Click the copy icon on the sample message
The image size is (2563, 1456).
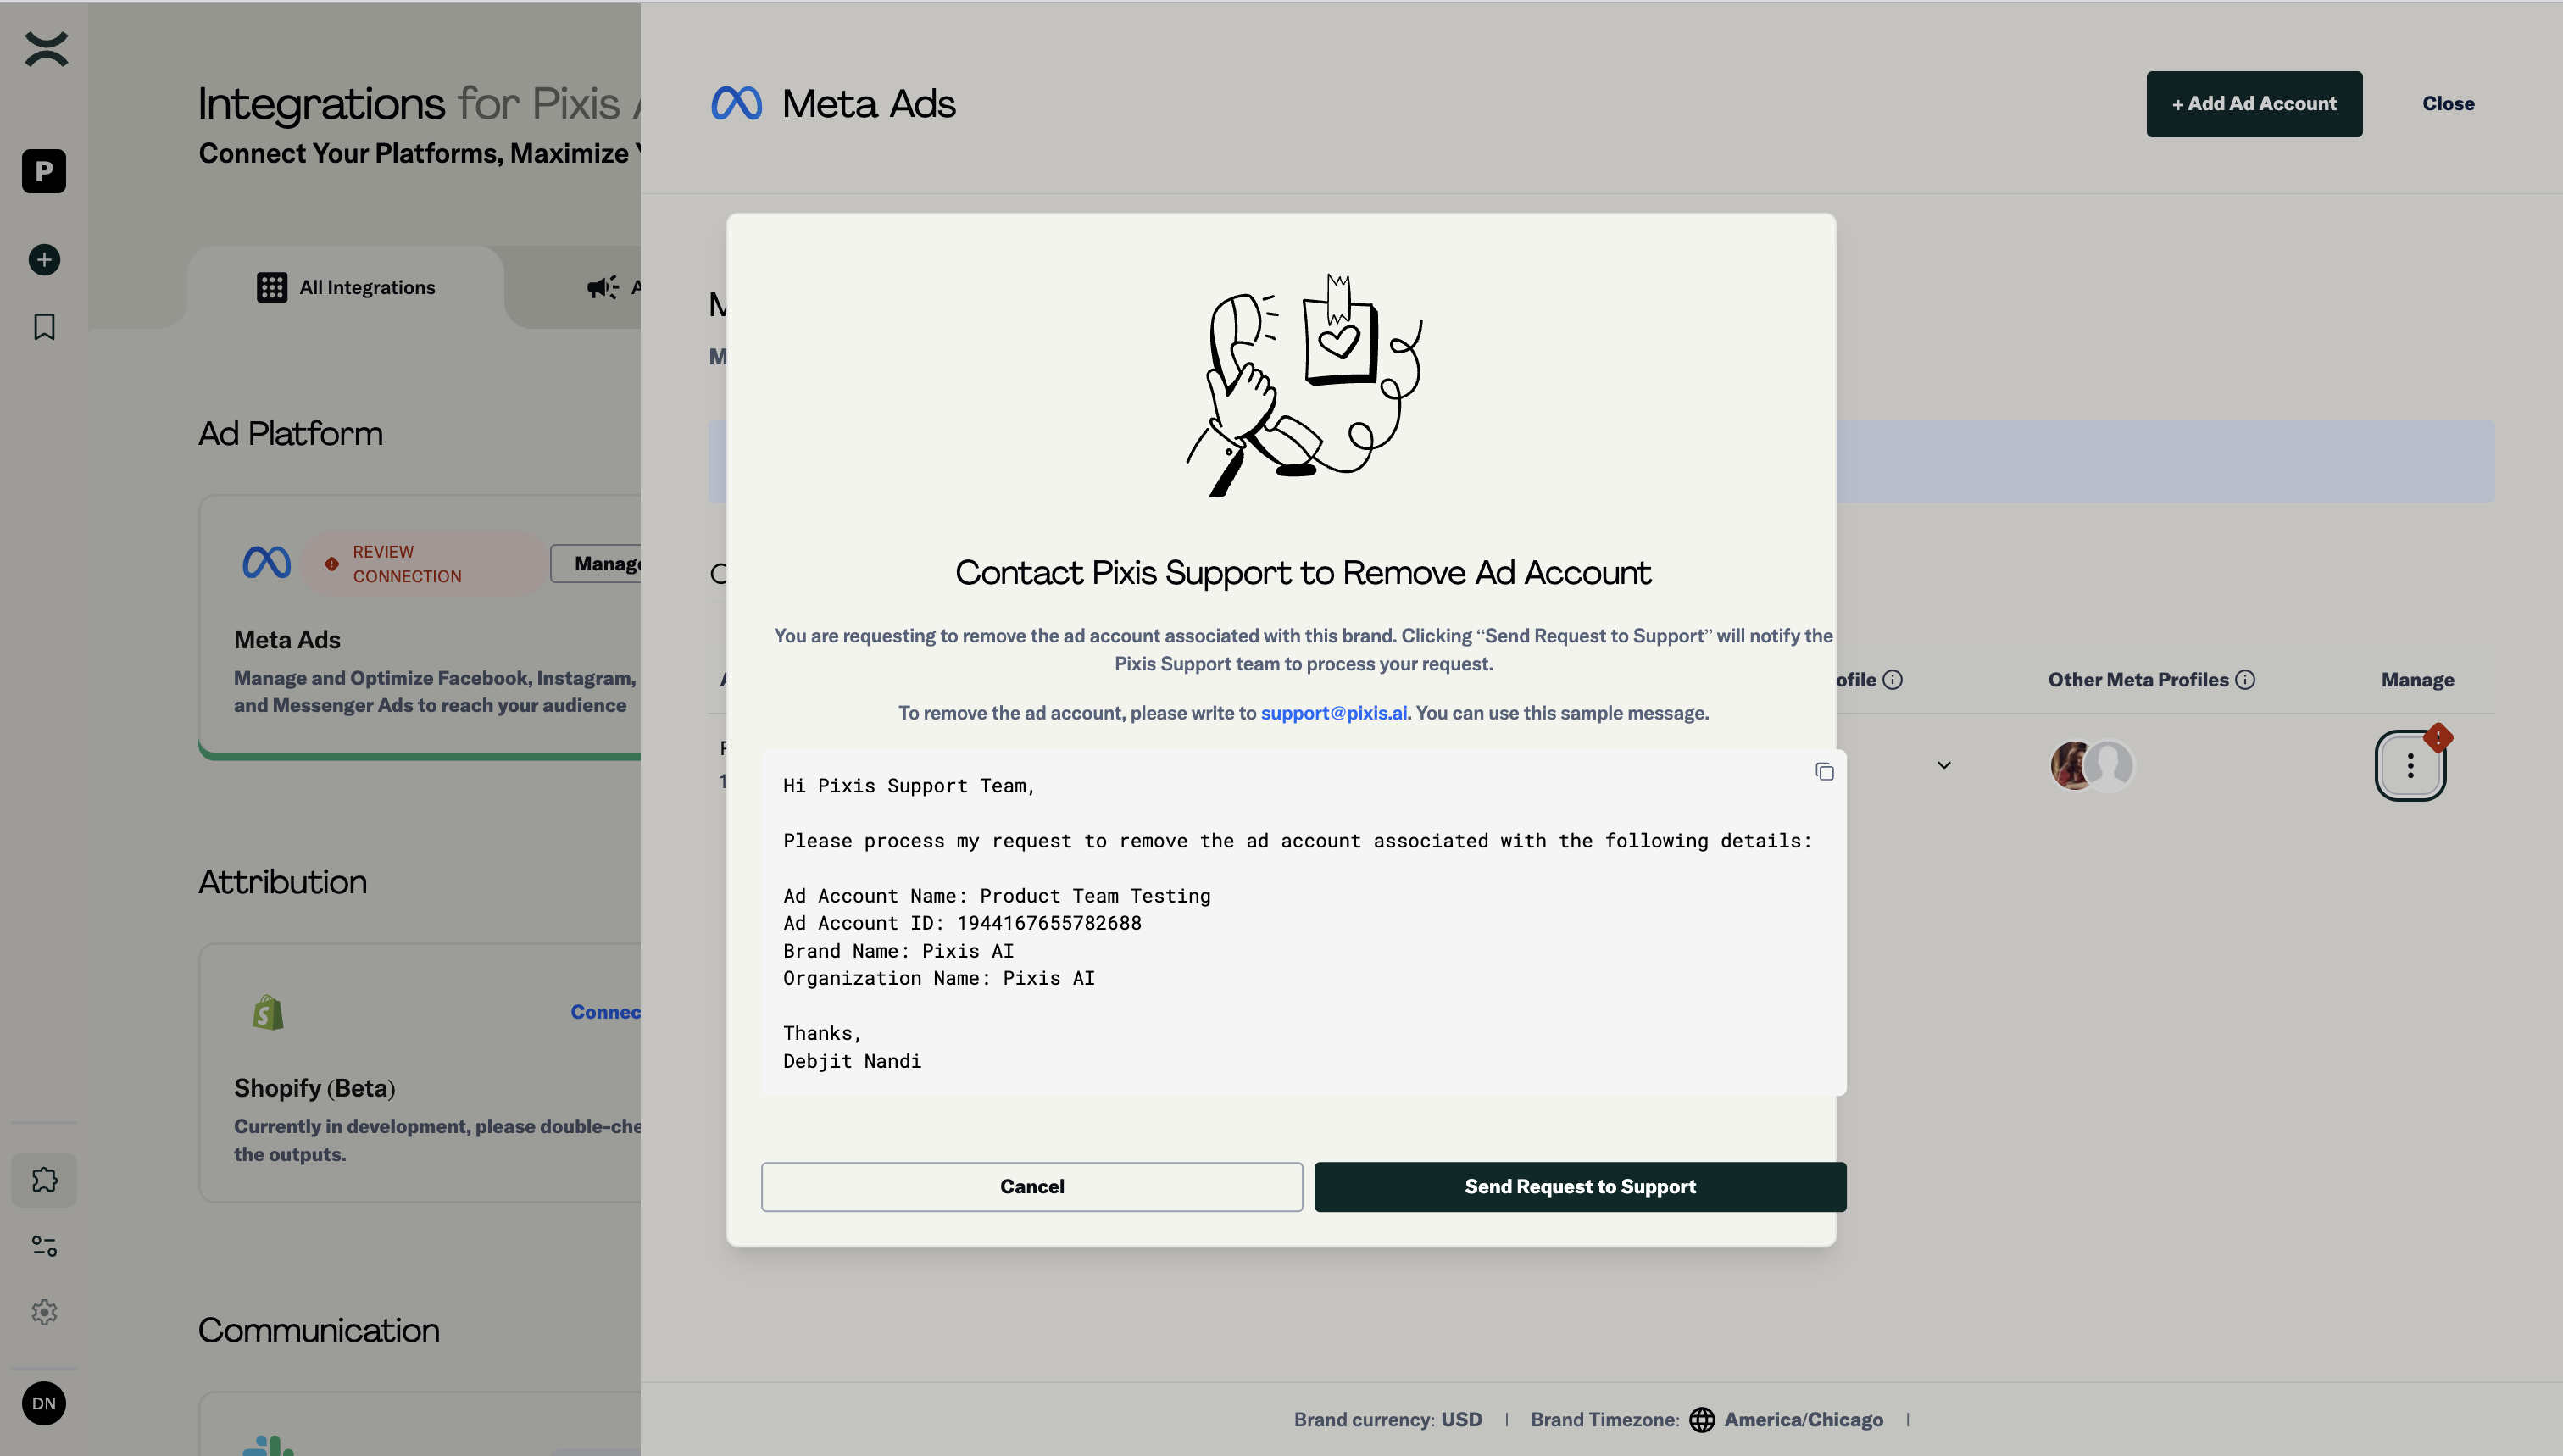tap(1824, 771)
